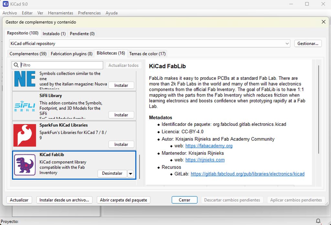Open the Fabrication plugins (8) tab
Image resolution: width=331 pixels, height=225 pixels.
71,54
